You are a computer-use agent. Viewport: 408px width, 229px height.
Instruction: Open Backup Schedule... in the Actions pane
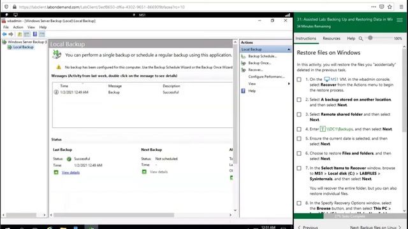262,56
